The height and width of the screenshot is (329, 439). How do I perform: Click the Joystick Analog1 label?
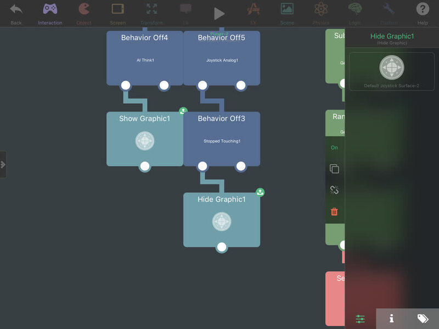point(222,60)
